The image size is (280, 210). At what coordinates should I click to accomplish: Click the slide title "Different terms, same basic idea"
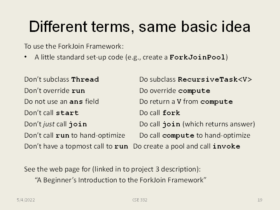coord(140,26)
